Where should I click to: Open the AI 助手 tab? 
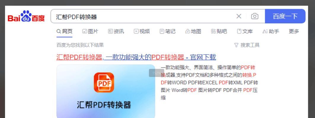tap(271, 31)
